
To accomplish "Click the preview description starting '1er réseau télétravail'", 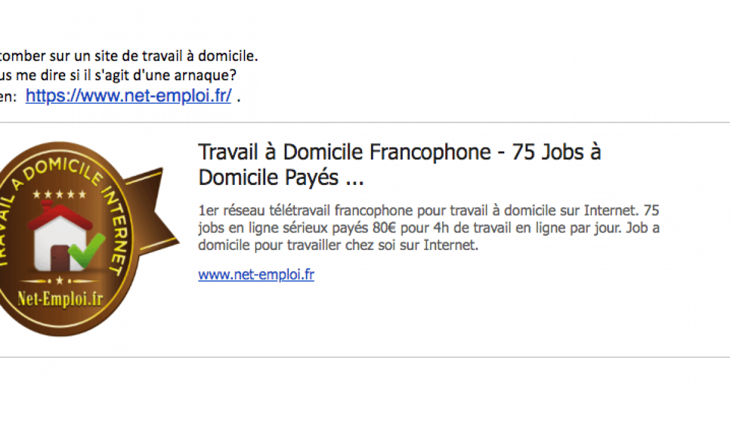I will pos(429,229).
